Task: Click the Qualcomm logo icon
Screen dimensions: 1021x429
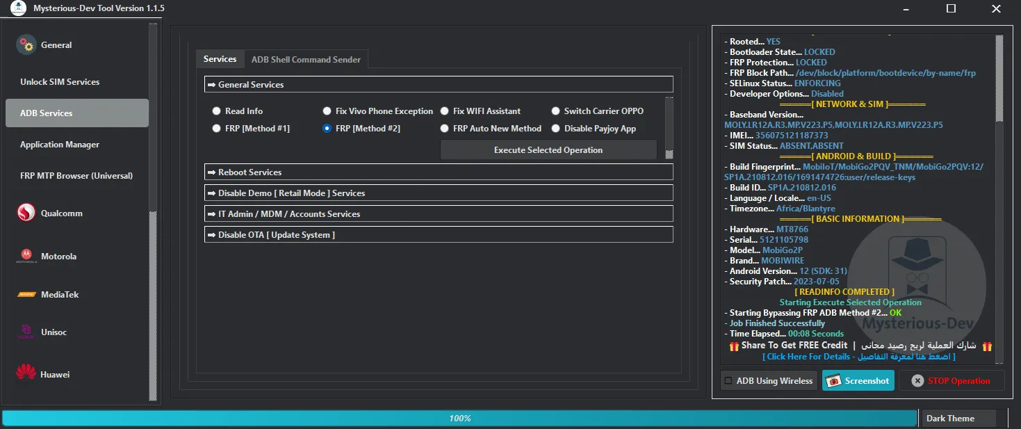Action: (26, 213)
